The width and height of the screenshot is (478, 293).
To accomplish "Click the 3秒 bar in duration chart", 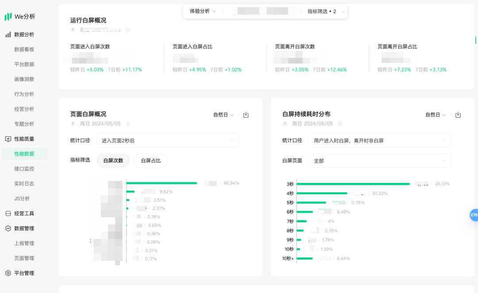I will 353,184.
